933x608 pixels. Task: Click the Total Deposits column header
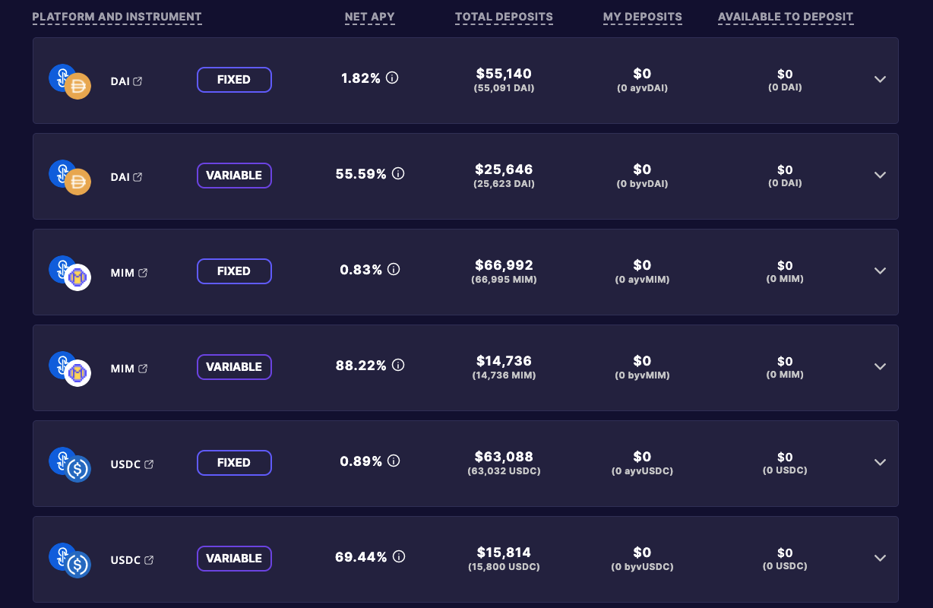[504, 17]
